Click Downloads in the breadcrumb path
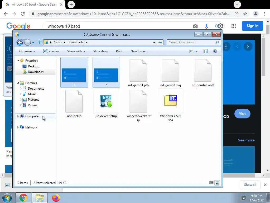The image size is (270, 203). pos(75,42)
